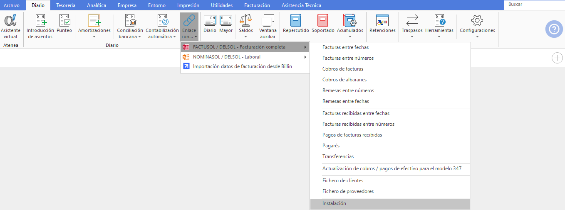Open the Diario ledger icon

click(x=210, y=20)
